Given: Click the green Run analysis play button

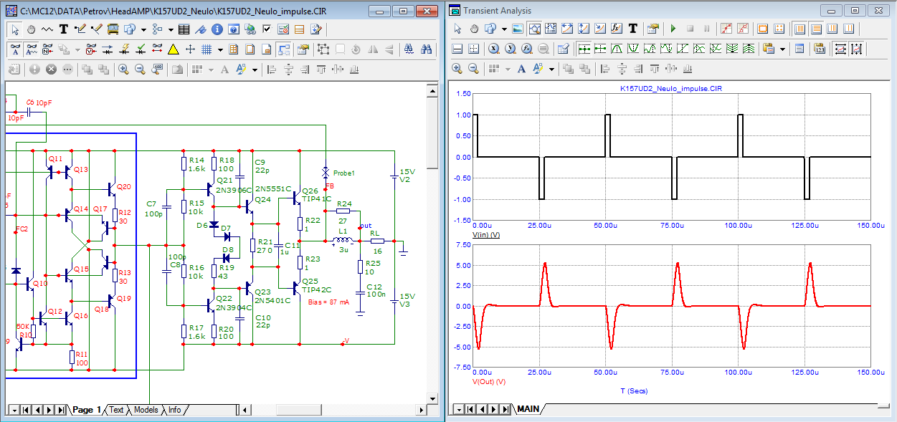Looking at the screenshot, I should click(x=673, y=29).
